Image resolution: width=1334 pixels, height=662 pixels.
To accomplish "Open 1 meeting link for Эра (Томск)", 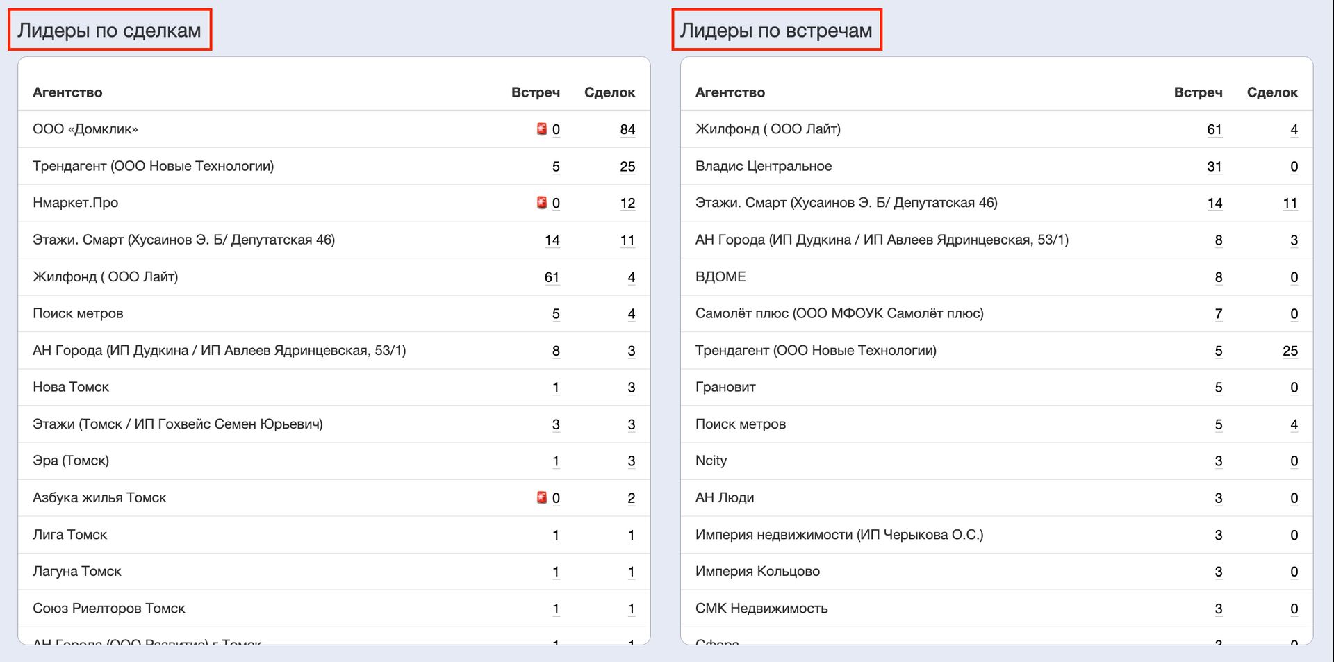I will [x=556, y=461].
